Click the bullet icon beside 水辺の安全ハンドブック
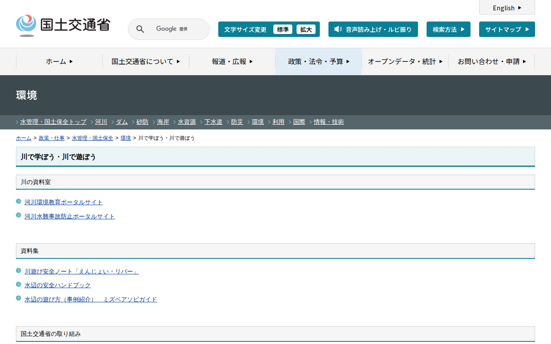 (x=19, y=284)
